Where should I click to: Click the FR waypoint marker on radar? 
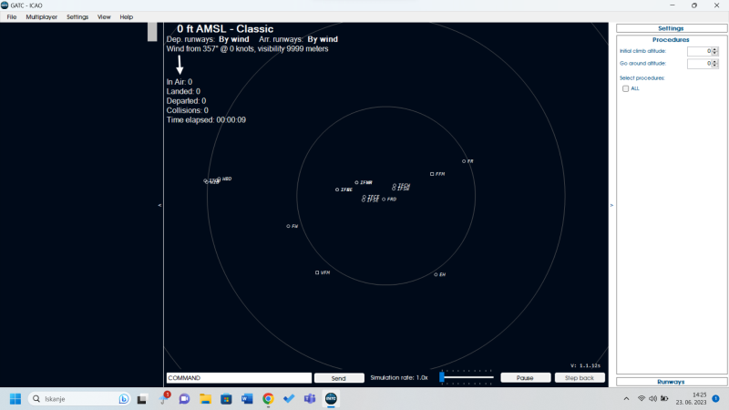pyautogui.click(x=464, y=161)
